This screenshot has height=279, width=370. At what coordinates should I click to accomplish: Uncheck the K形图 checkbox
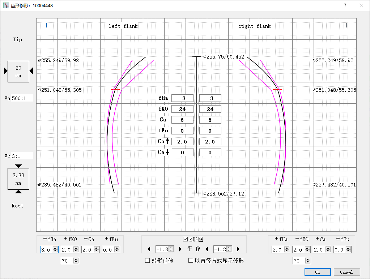click(185, 239)
